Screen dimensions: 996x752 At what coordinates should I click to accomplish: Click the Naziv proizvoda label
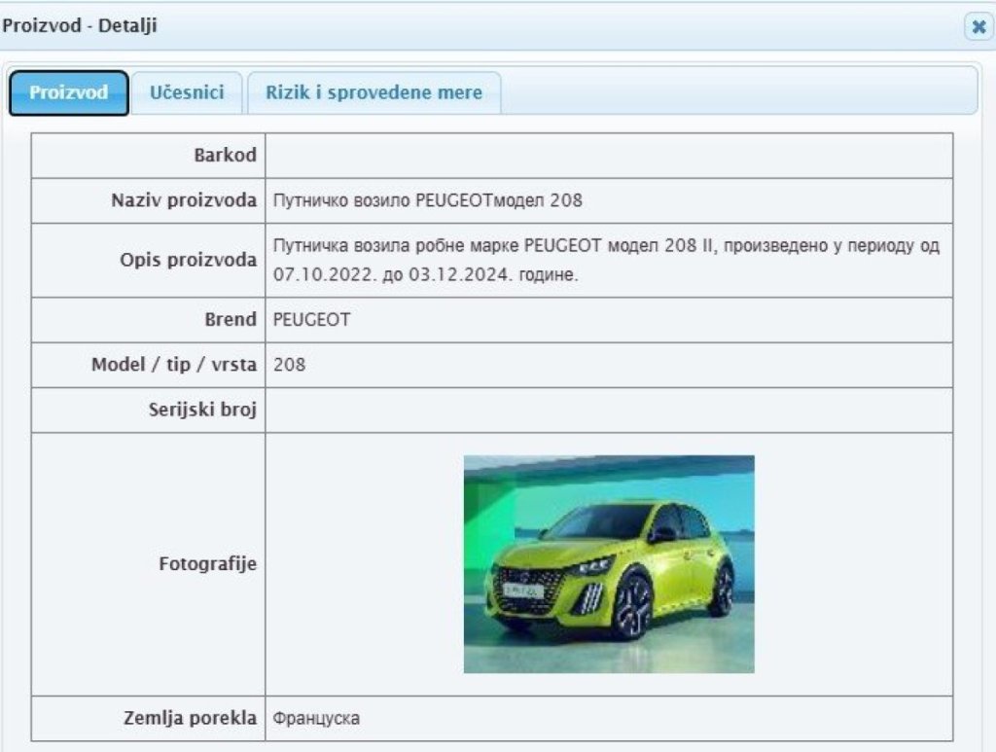[184, 201]
